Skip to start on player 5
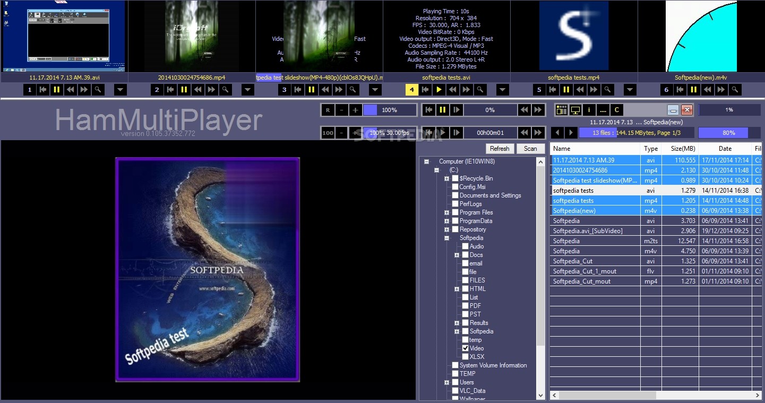 click(x=553, y=90)
